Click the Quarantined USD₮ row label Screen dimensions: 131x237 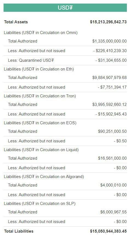click(31, 60)
